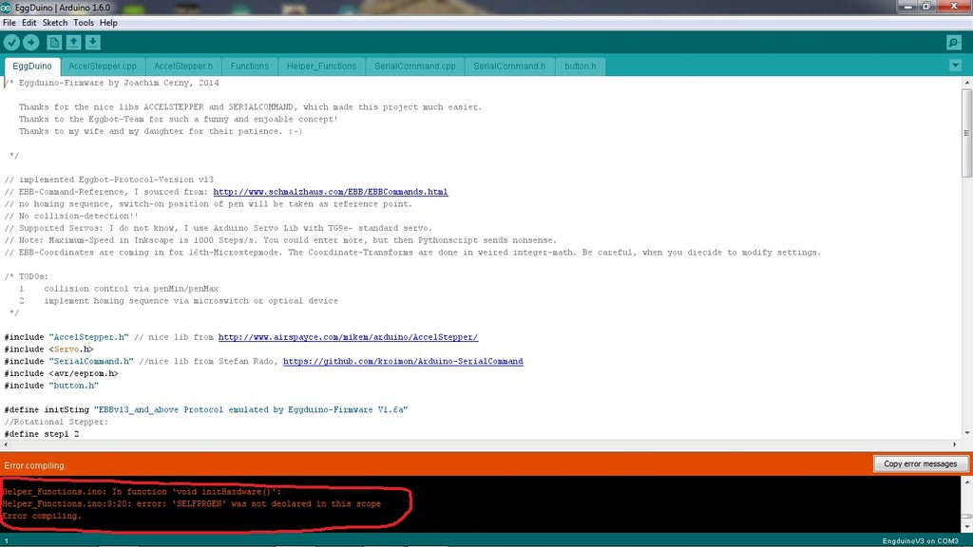Open the github Arduino-SerialCommand link
The height and width of the screenshot is (547, 973).
click(403, 362)
